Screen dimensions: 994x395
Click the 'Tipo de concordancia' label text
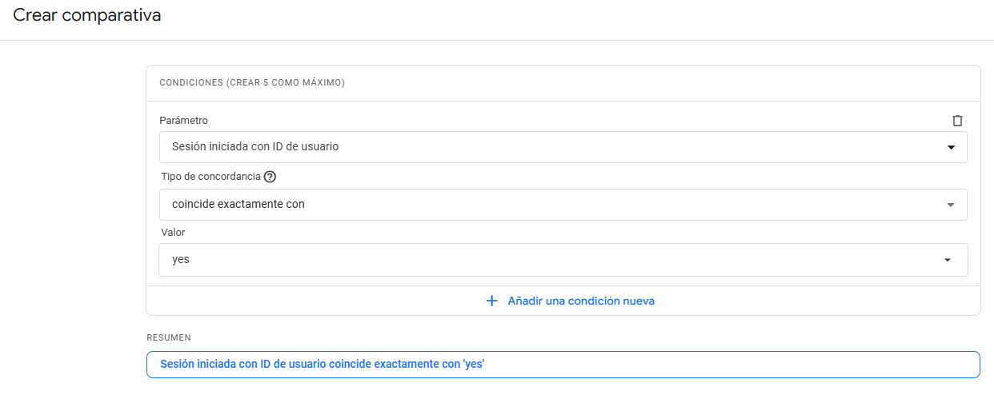210,177
